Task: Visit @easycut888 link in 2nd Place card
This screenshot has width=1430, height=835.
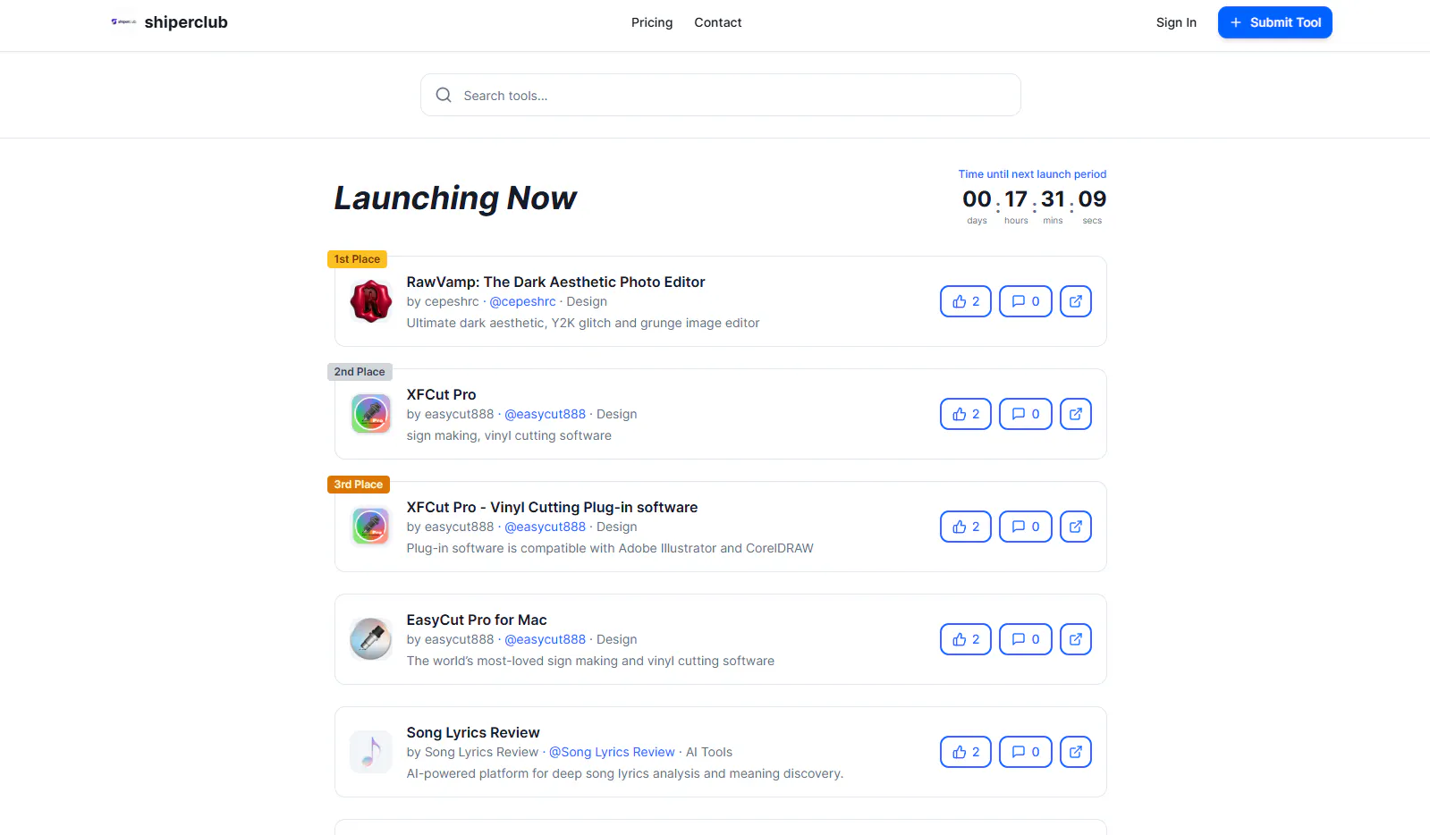Action: click(545, 414)
